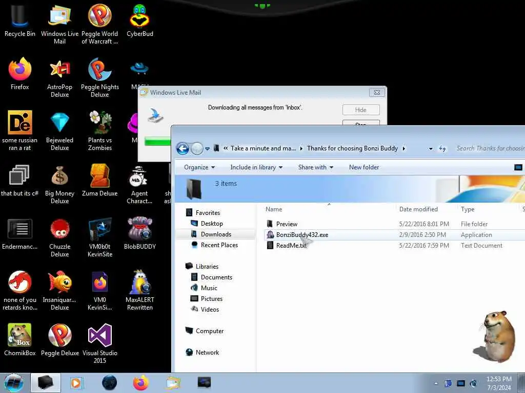Show hidden system tray icons arrow
This screenshot has width=525, height=393.
(x=436, y=383)
